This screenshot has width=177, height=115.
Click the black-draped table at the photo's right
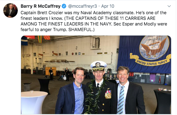(162, 101)
